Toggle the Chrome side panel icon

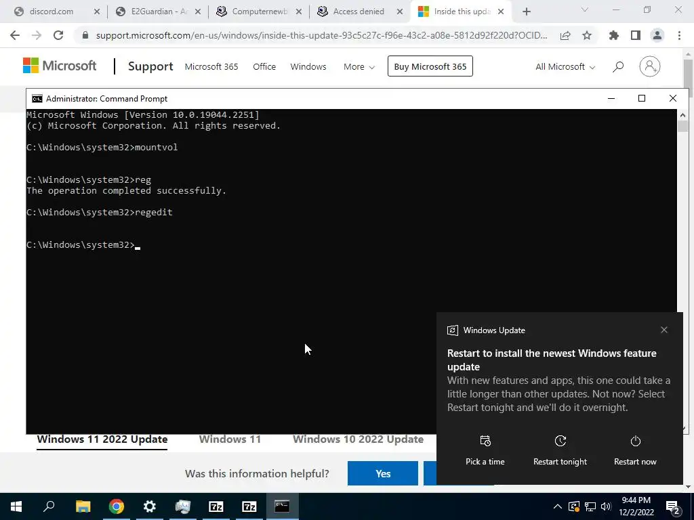pos(636,35)
